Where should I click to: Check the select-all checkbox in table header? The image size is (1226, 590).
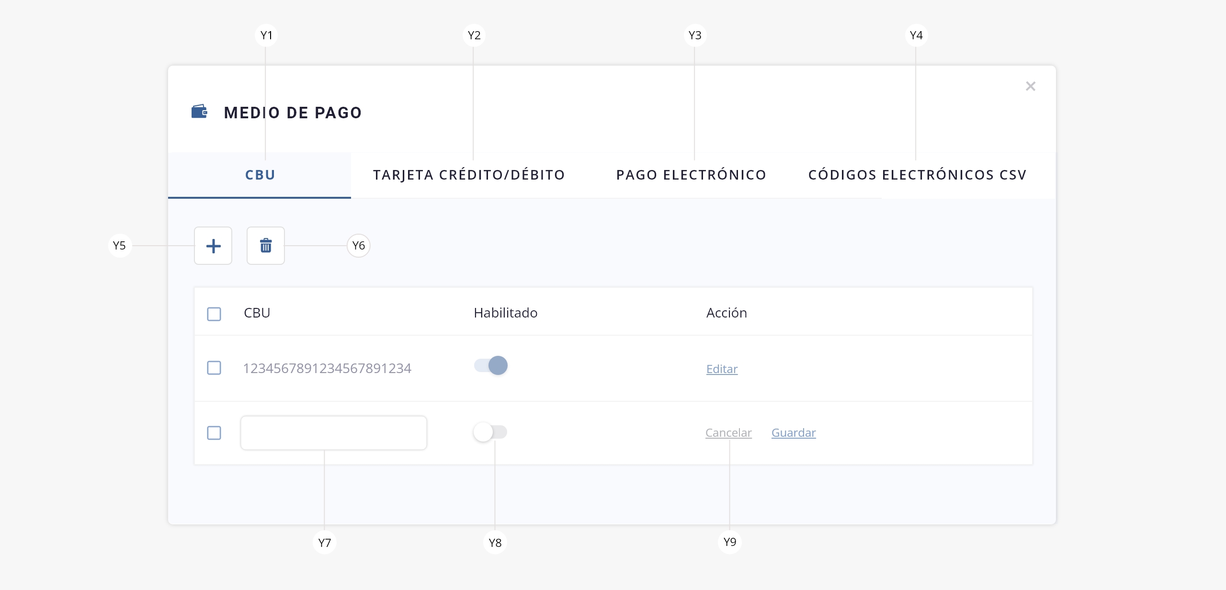(x=214, y=314)
